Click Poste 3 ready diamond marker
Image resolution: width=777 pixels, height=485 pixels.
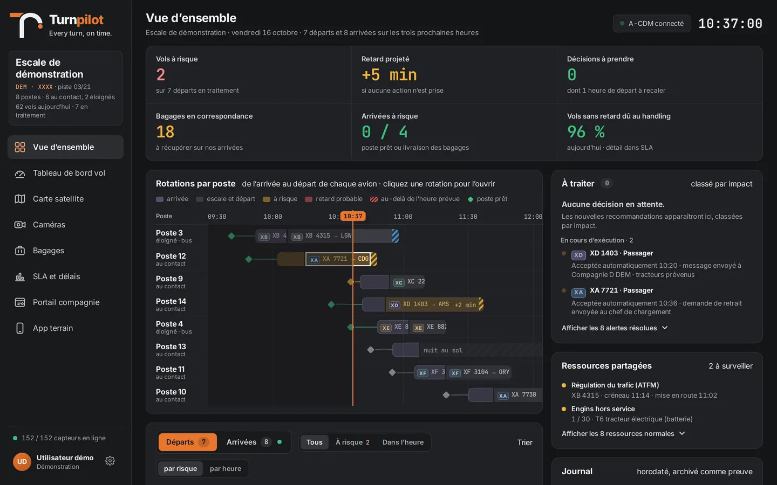231,236
